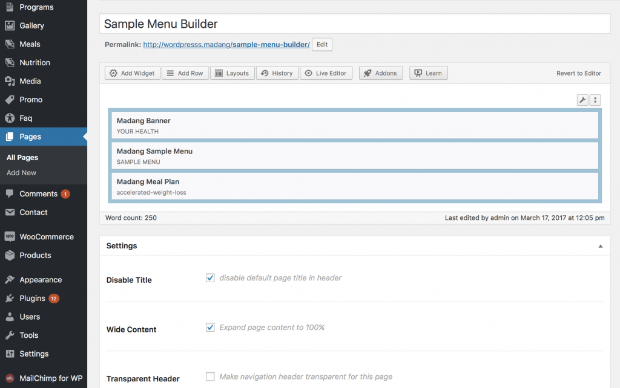
Task: Click the plugins update count badge
Action: click(x=54, y=299)
